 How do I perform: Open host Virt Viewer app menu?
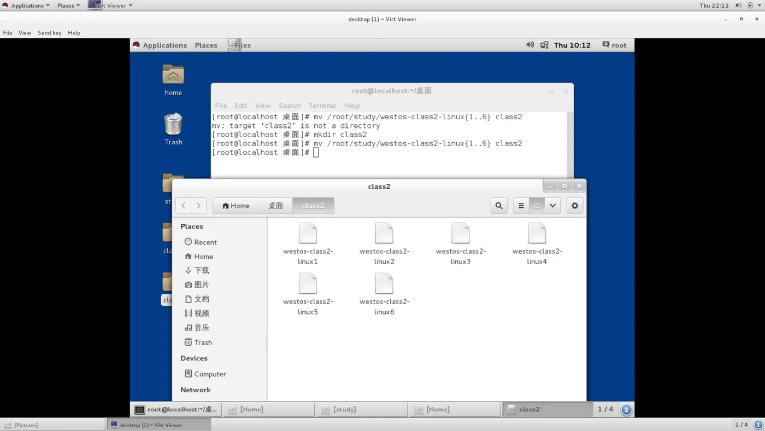coord(111,5)
